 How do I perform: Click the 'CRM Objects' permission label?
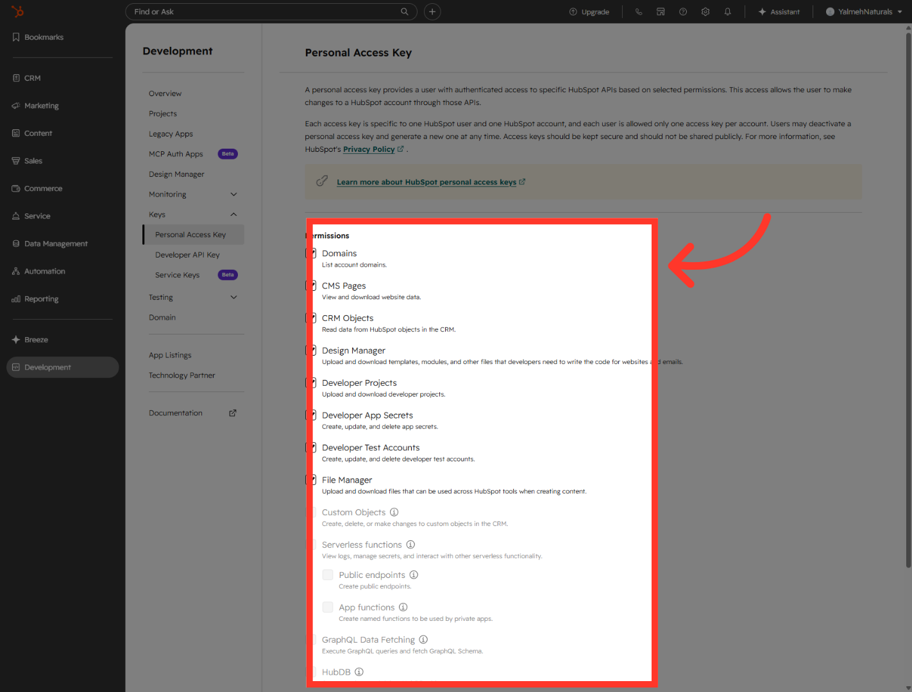pyautogui.click(x=348, y=318)
